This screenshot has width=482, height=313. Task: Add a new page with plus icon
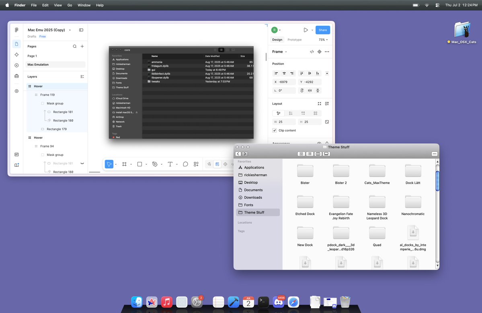pos(82,46)
